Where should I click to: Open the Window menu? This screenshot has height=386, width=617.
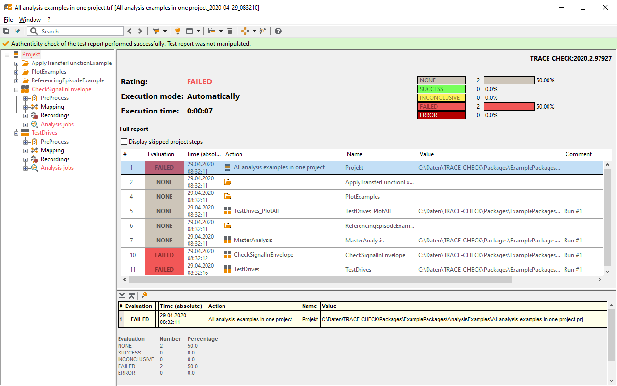coord(30,20)
